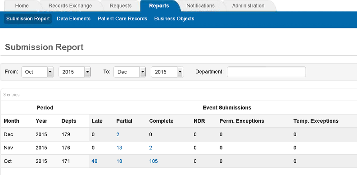Click the Depts column header
The height and width of the screenshot is (175, 357).
pos(69,121)
